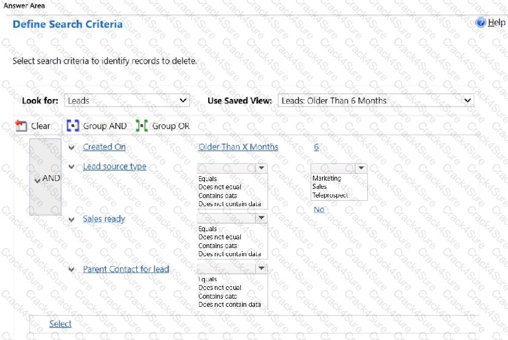508x340 pixels.
Task: Expand the Lead source type row chevron
Action: tap(71, 167)
